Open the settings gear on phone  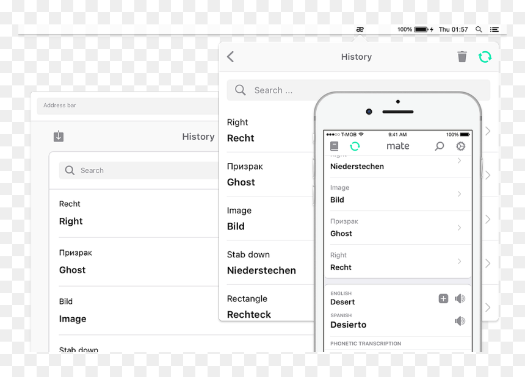point(461,146)
